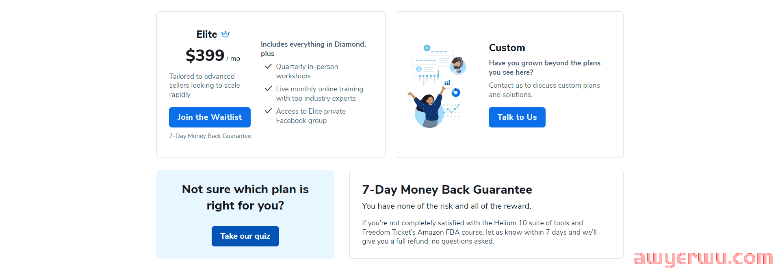Click checkmark next to Quarterly in-person workshops

point(268,66)
